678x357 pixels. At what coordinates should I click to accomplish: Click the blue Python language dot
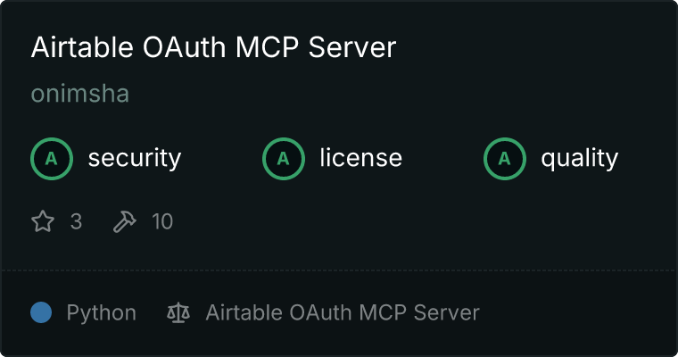tap(41, 312)
